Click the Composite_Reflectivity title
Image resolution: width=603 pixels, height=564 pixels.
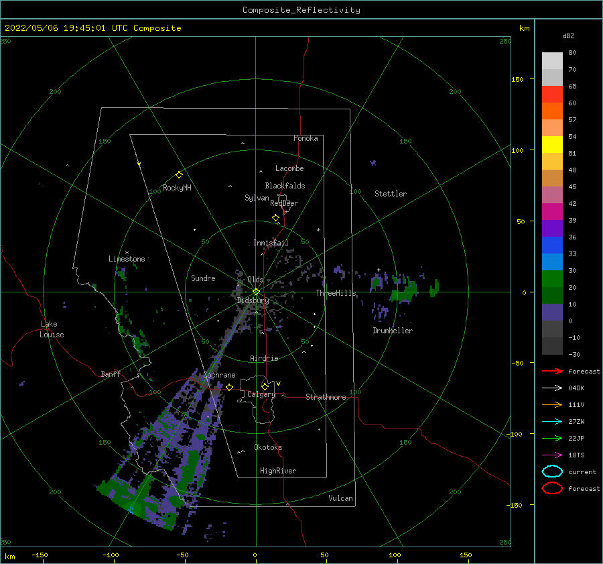click(x=301, y=10)
